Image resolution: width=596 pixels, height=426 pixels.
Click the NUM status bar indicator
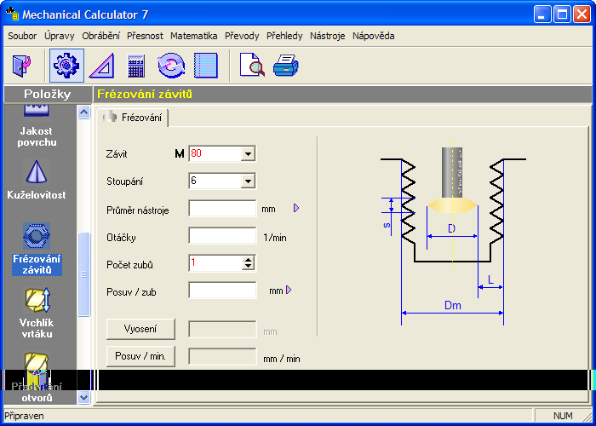tap(563, 416)
